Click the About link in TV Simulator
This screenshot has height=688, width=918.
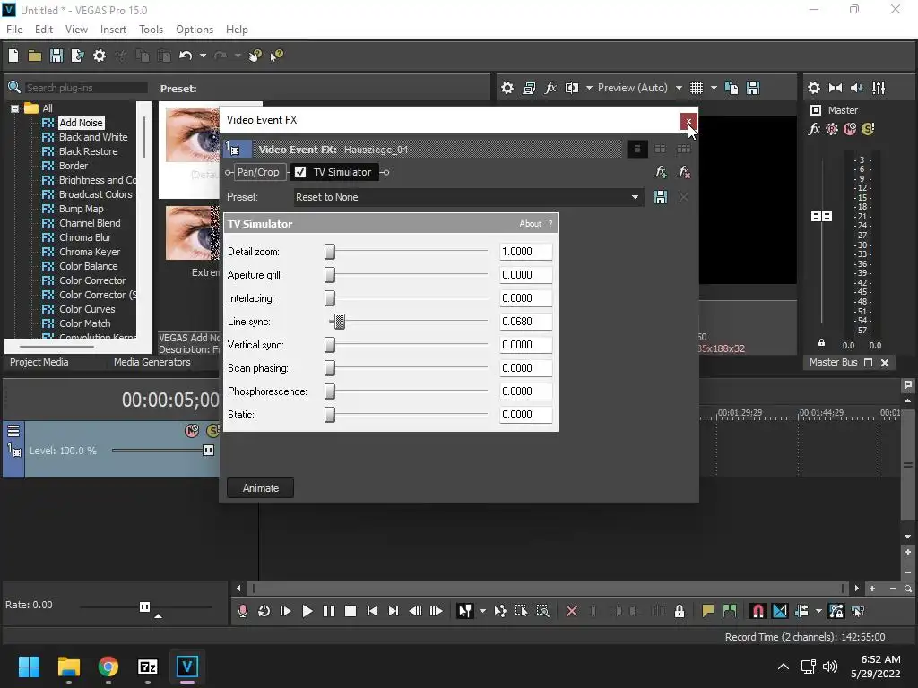(531, 223)
